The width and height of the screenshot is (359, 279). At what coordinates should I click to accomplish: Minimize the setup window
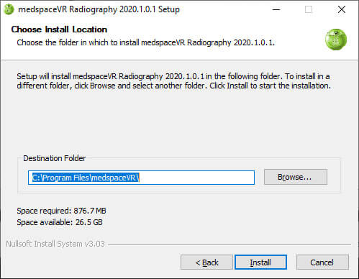(x=276, y=9)
